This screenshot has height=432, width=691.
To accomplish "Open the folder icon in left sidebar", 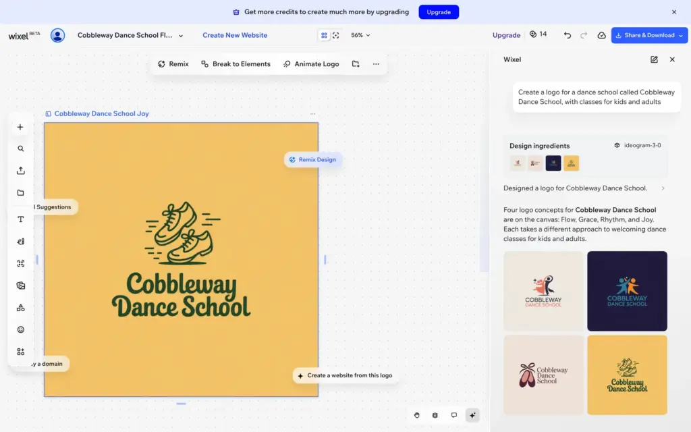I will tap(20, 193).
